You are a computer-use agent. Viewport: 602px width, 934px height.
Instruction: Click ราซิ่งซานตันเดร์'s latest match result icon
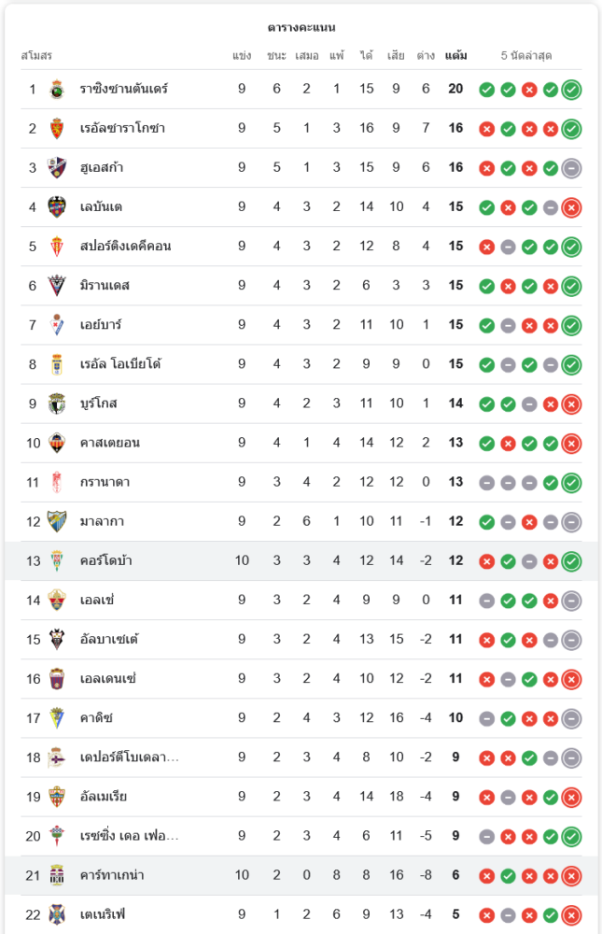pos(572,90)
